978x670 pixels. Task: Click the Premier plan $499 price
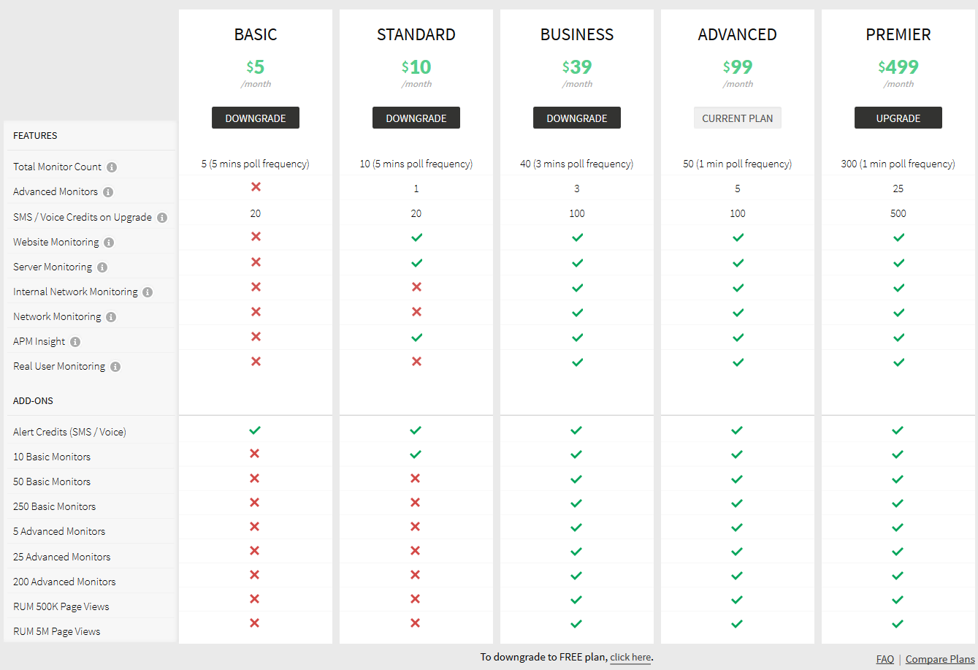coord(898,67)
